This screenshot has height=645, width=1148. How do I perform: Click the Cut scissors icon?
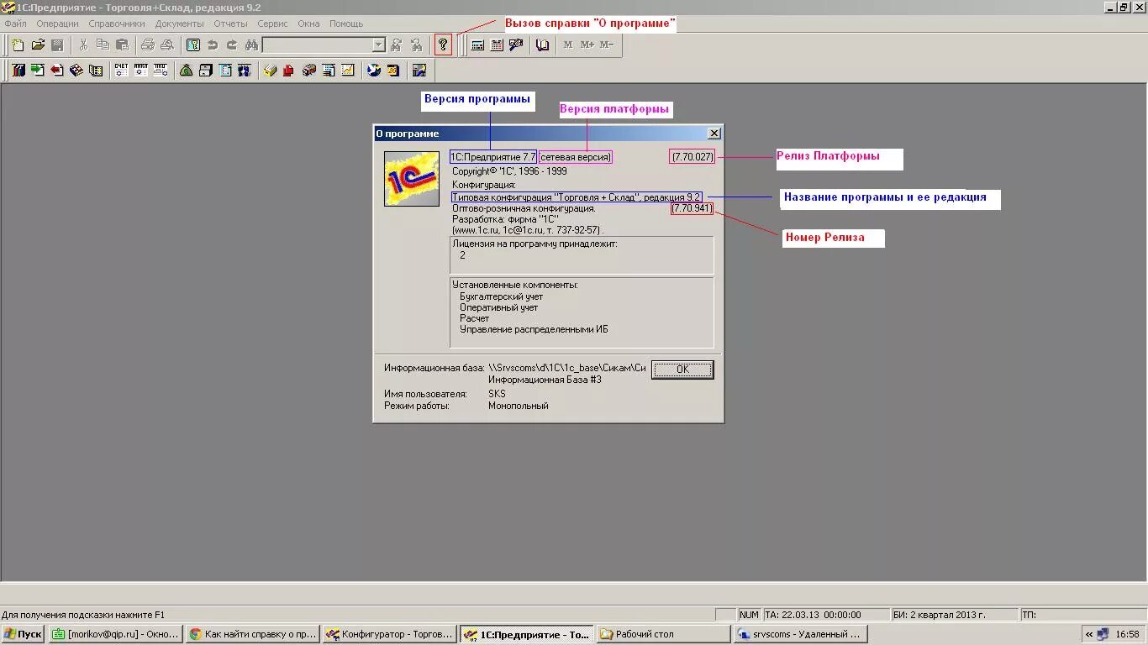[x=83, y=45]
